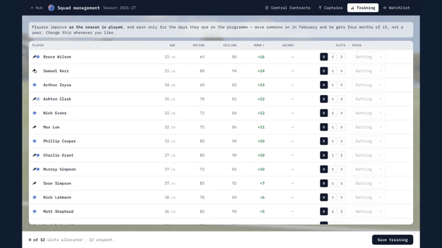Click the ball icon beside Arthur Zoysa
The width and height of the screenshot is (442, 248).
pyautogui.click(x=34, y=85)
